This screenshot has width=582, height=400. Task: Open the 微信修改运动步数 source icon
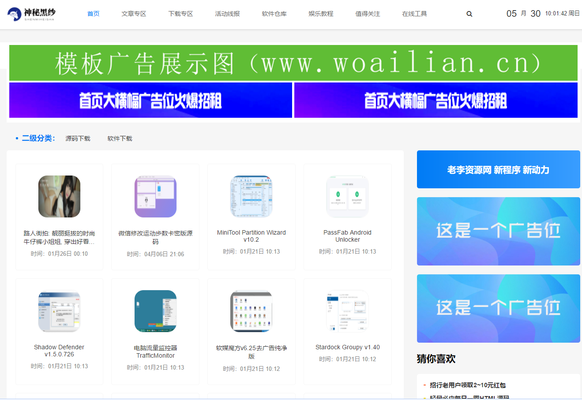coord(155,197)
